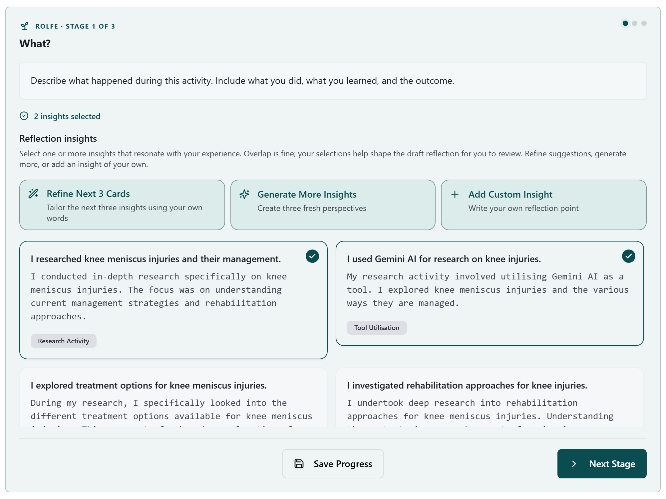Image resolution: width=666 pixels, height=499 pixels.
Task: Click 'I used Gemini AI for research' title
Action: [x=444, y=259]
